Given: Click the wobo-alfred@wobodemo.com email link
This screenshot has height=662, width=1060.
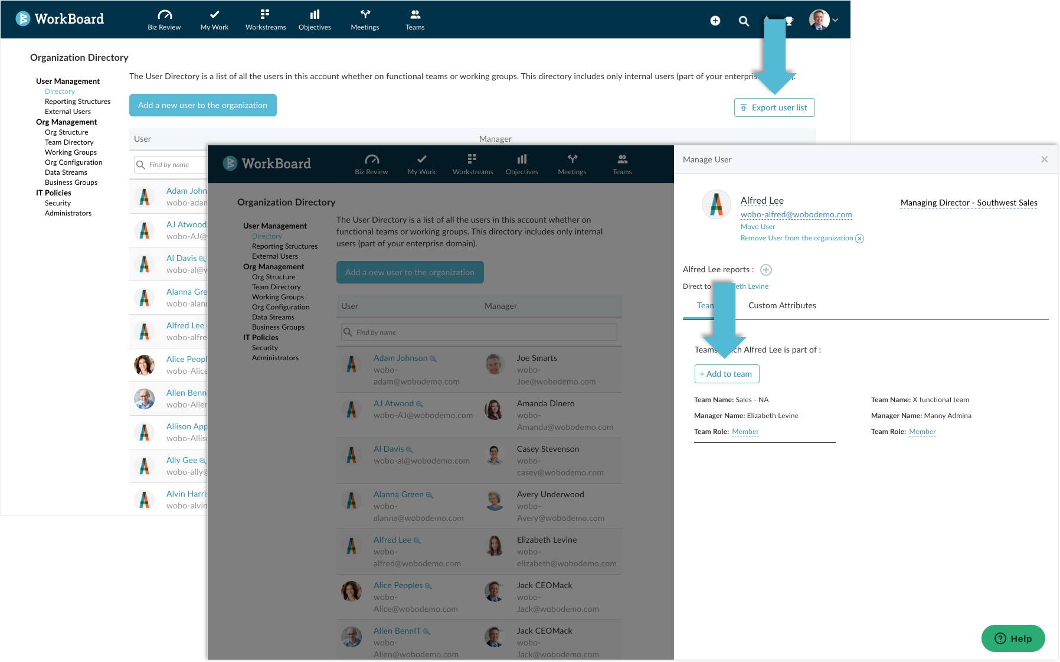Looking at the screenshot, I should click(796, 214).
